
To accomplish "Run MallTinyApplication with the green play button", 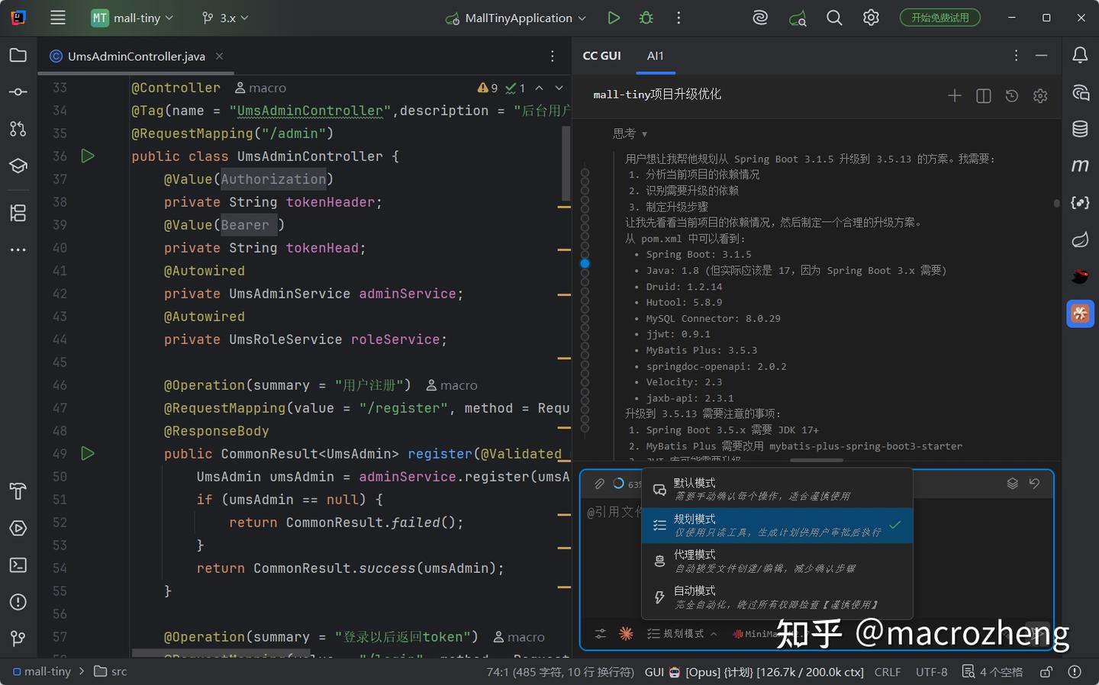I will click(x=614, y=18).
